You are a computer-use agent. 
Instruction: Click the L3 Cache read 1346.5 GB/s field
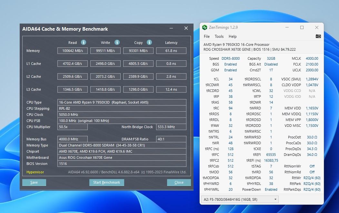pyautogui.click(x=73, y=89)
